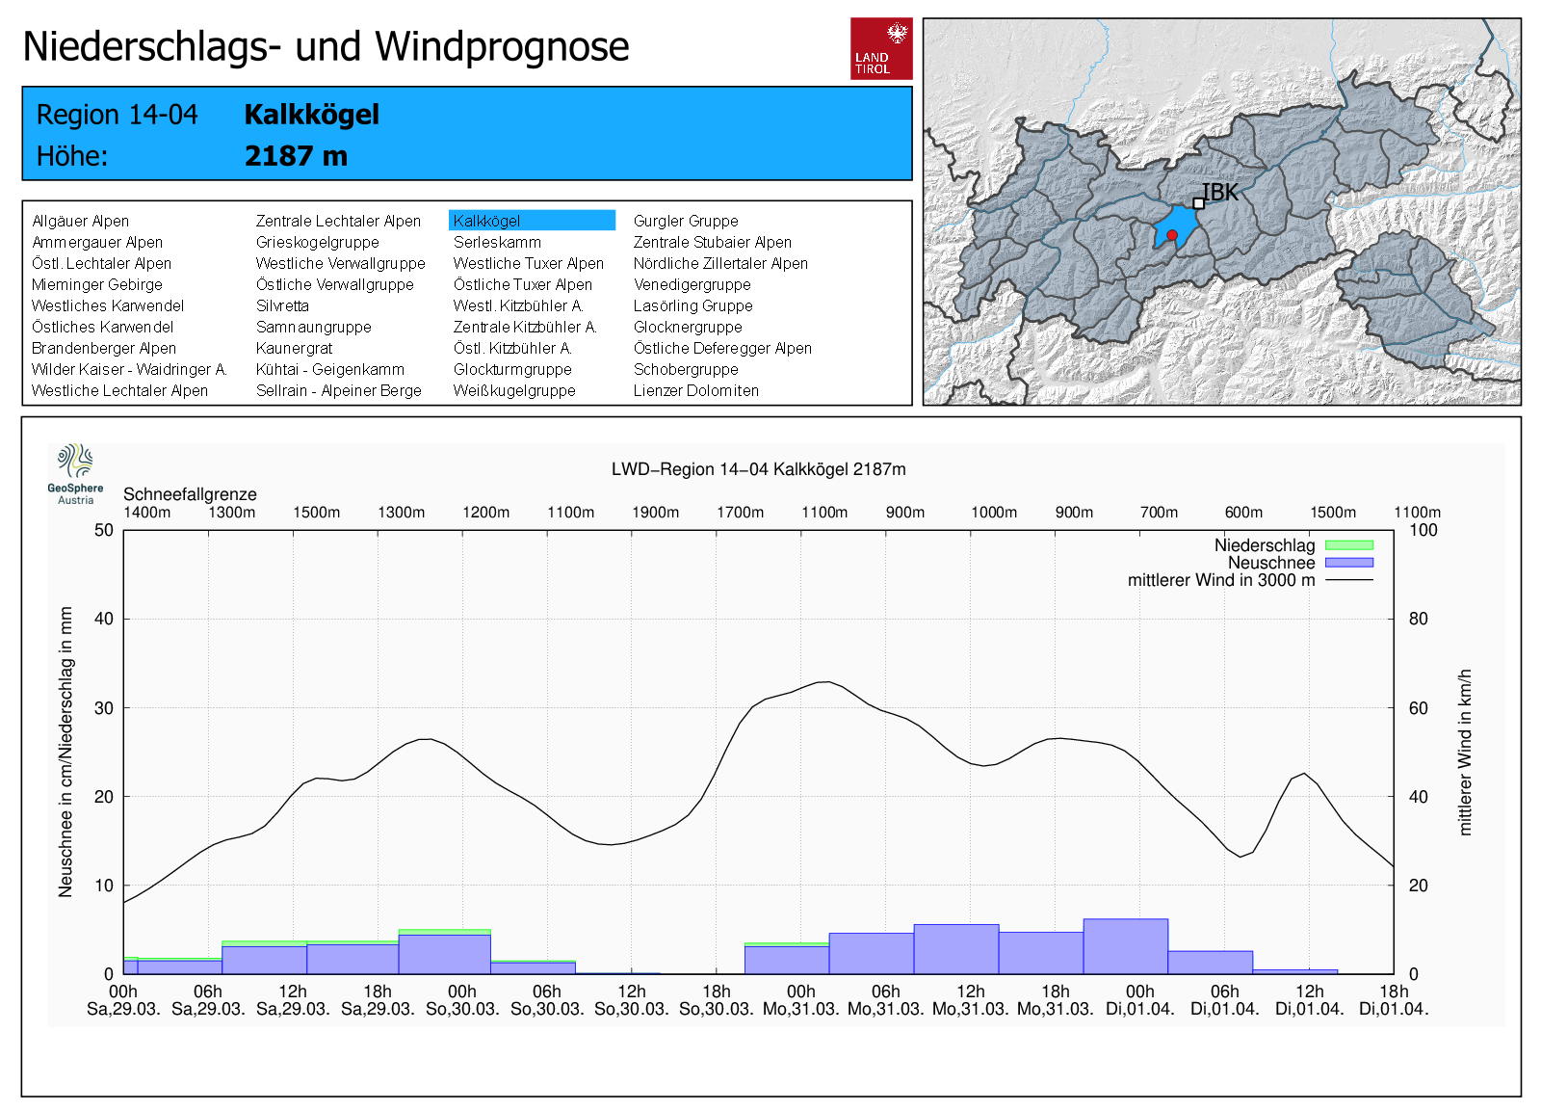1541x1111 pixels.
Task: Click the highlighted Kalkkögel entry
Action: 532,221
